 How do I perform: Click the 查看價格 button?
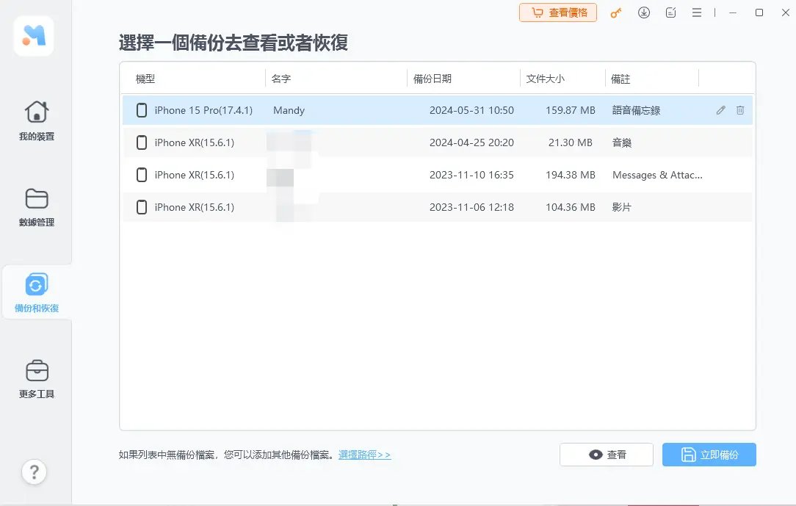558,12
